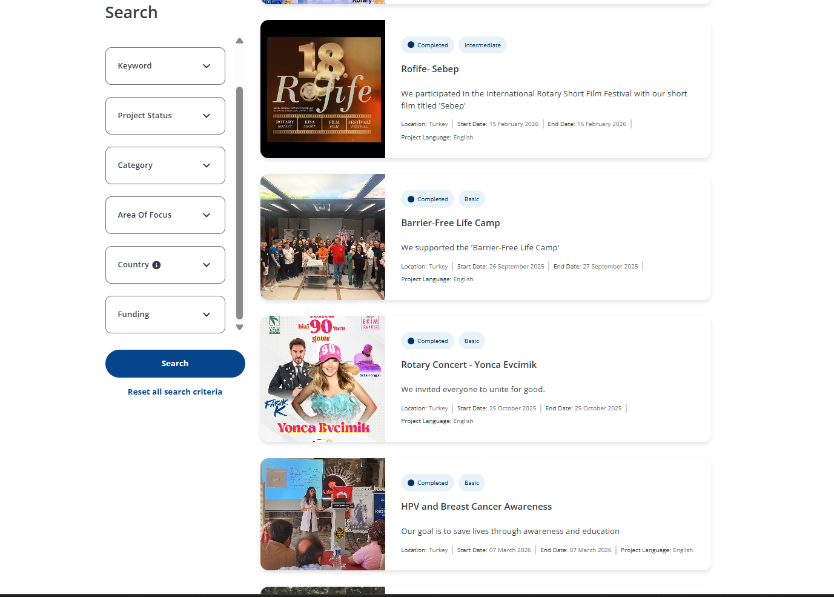The height and width of the screenshot is (597, 834).
Task: Open the Category dropdown
Action: pyautogui.click(x=165, y=165)
